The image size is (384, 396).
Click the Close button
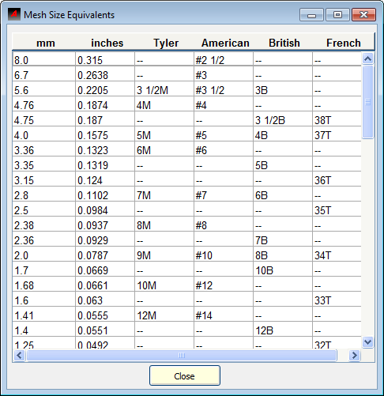(x=185, y=375)
